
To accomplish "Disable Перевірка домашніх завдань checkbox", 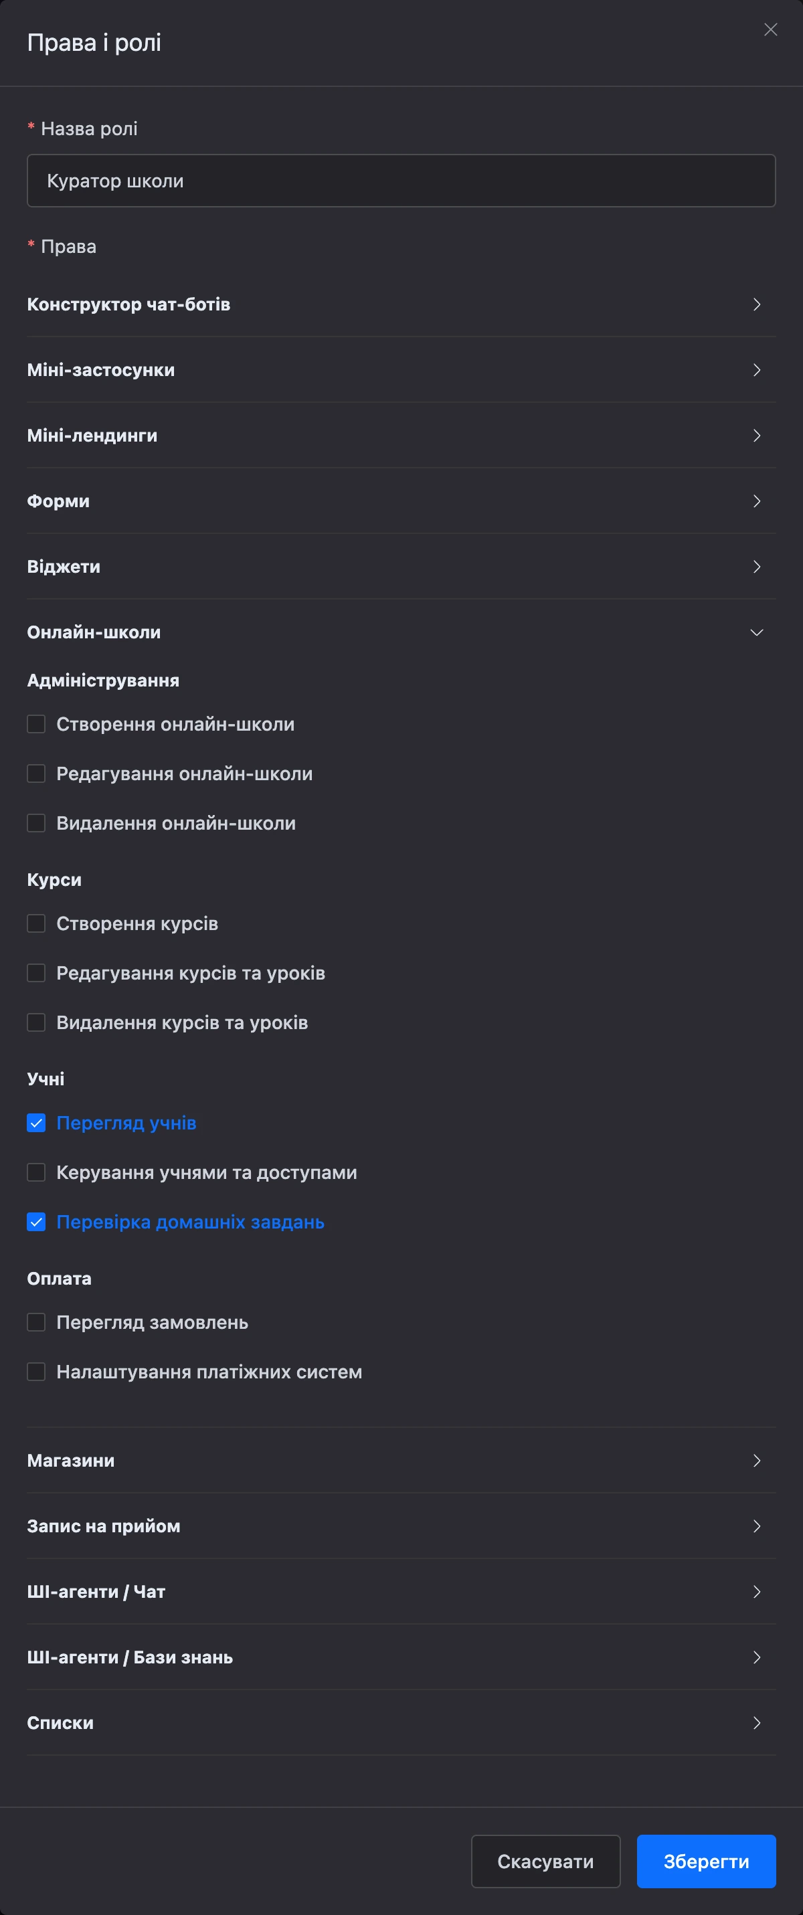I will tap(36, 1221).
